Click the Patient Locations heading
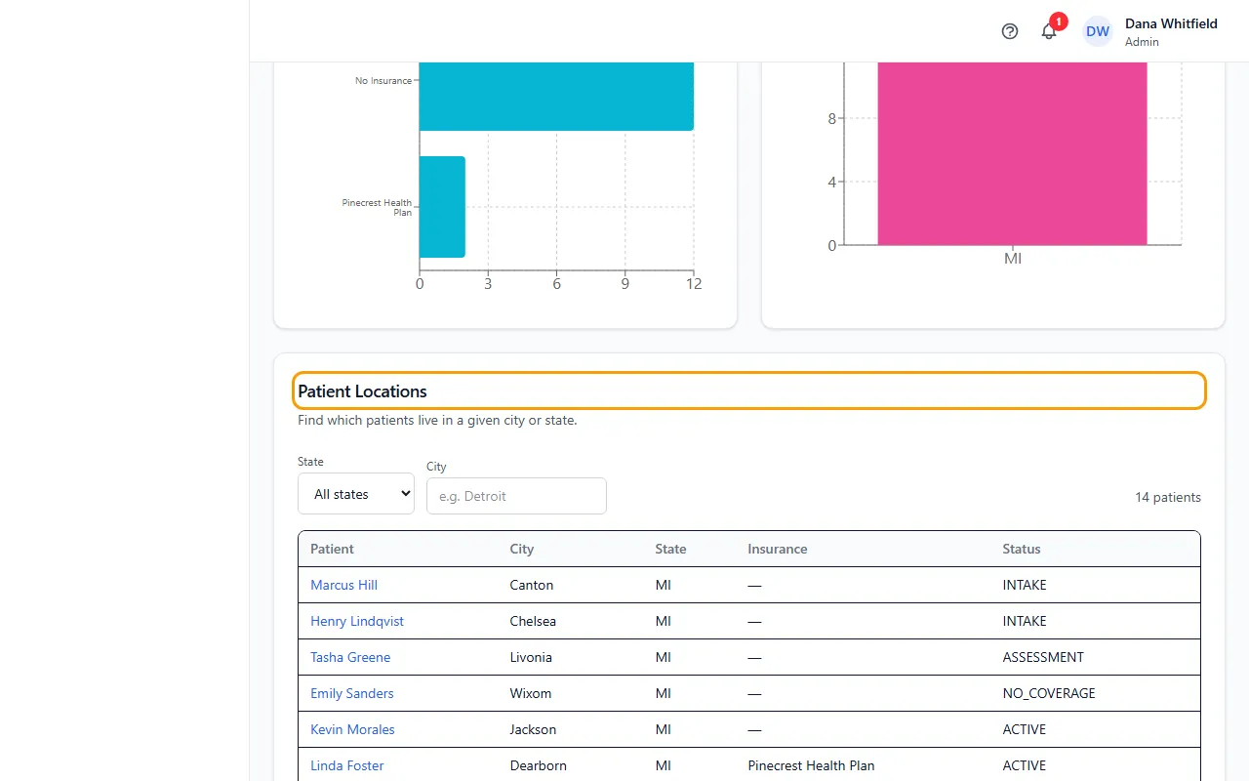 362,391
